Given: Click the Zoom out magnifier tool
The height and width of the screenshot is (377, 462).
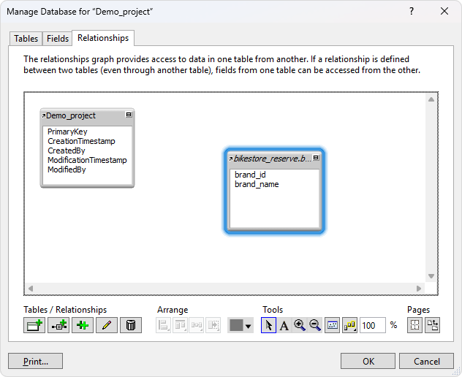Looking at the screenshot, I should click(x=315, y=325).
